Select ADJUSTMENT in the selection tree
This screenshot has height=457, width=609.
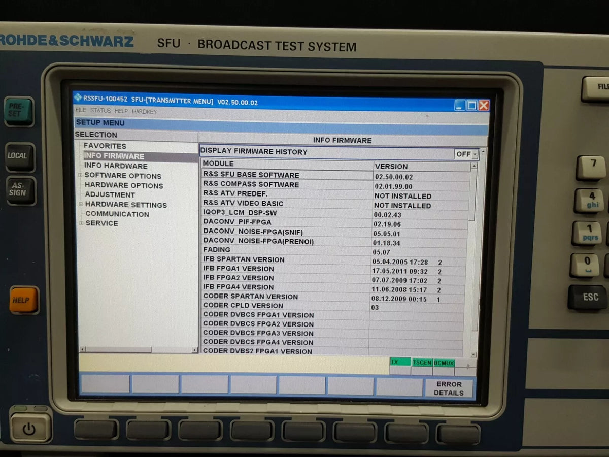point(110,195)
